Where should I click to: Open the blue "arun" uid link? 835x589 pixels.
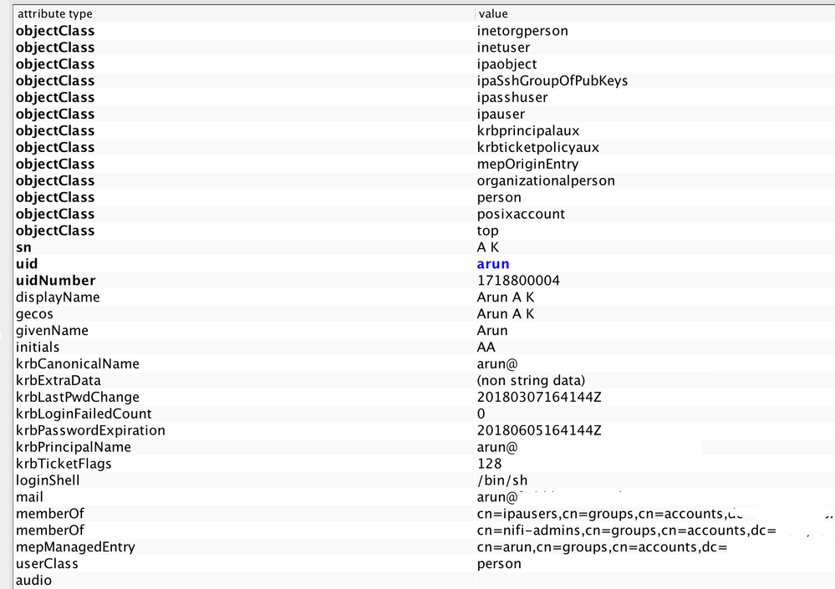492,263
